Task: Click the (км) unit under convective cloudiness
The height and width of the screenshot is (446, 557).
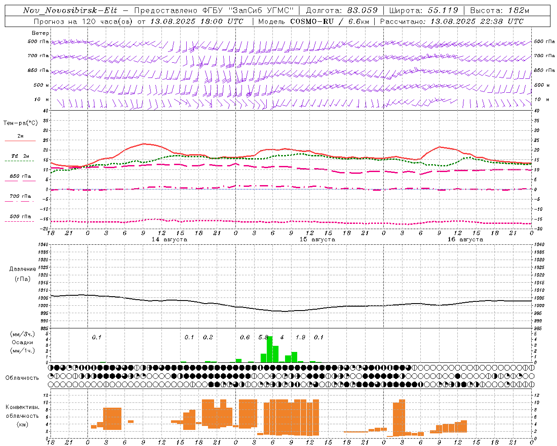Action: 23,424
